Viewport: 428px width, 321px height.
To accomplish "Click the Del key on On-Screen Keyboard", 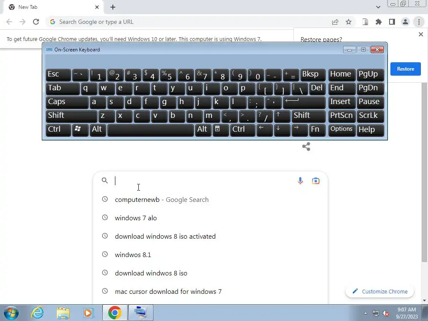I will point(317,89).
